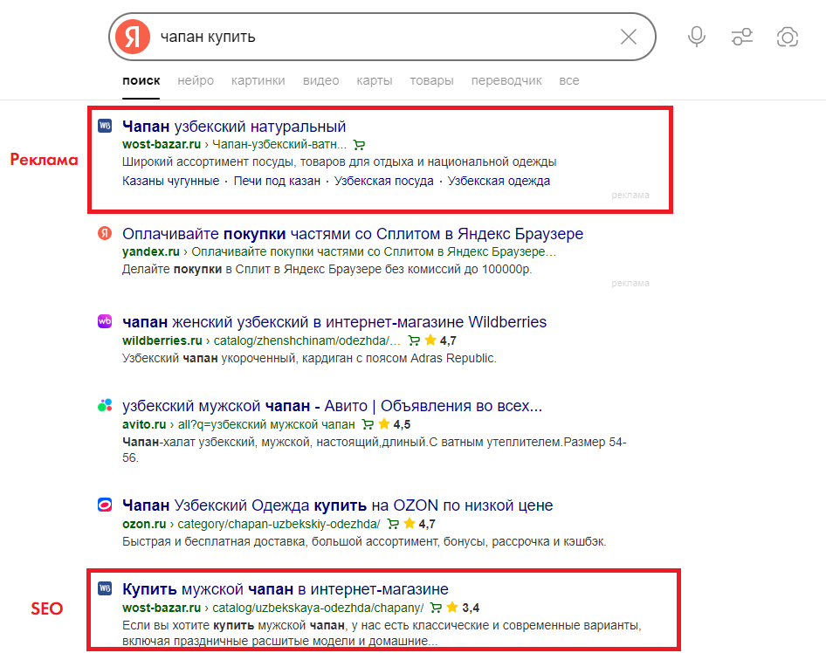The image size is (826, 653).
Task: Click the search field containing "чапан купить"
Action: 382,37
